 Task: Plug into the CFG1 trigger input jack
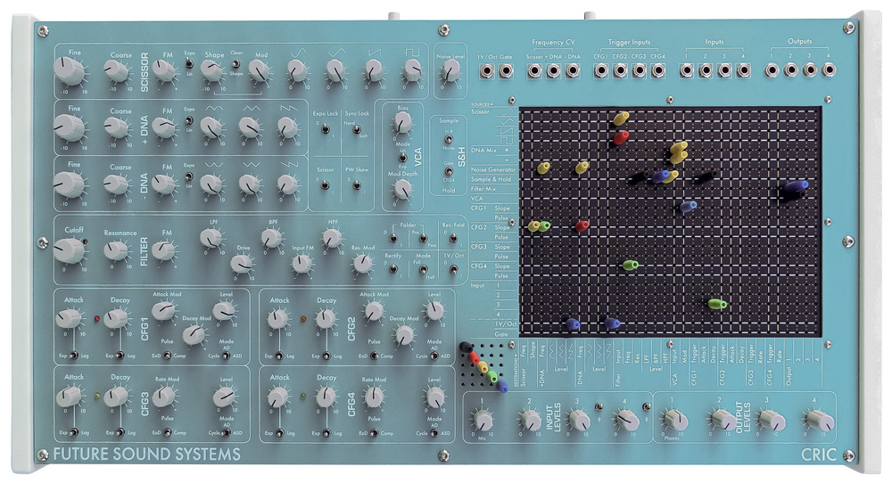pyautogui.click(x=601, y=71)
